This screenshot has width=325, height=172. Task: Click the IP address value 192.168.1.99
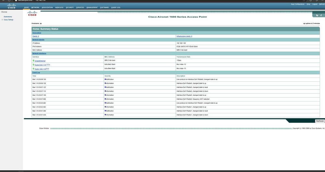[181, 43]
